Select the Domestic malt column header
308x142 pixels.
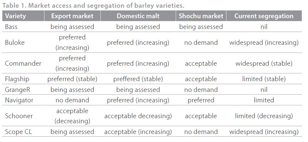coord(138,16)
